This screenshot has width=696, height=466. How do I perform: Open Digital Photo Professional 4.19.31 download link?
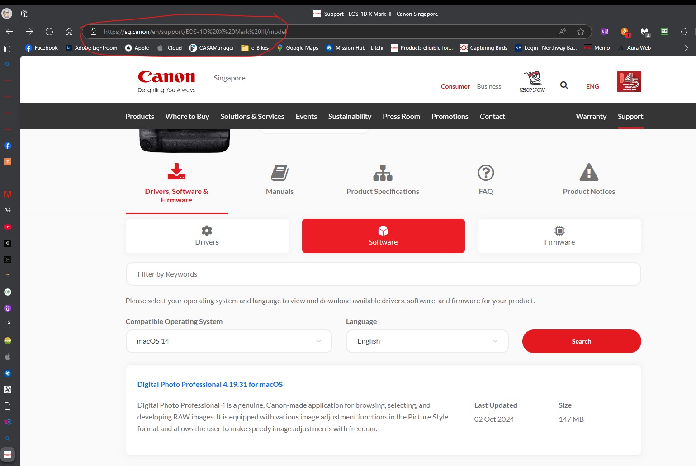tap(210, 384)
